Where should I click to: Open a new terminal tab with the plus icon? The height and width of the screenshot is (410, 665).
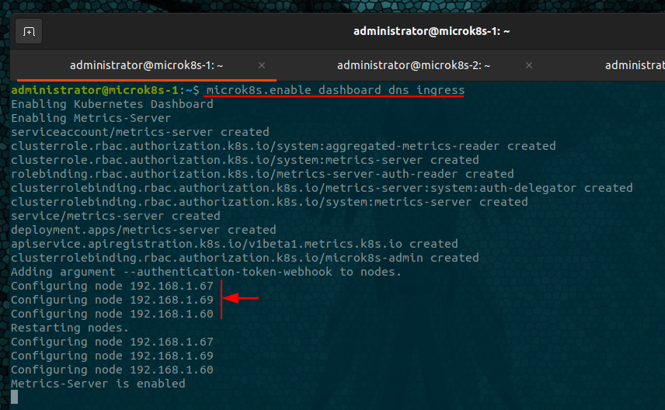click(x=29, y=31)
